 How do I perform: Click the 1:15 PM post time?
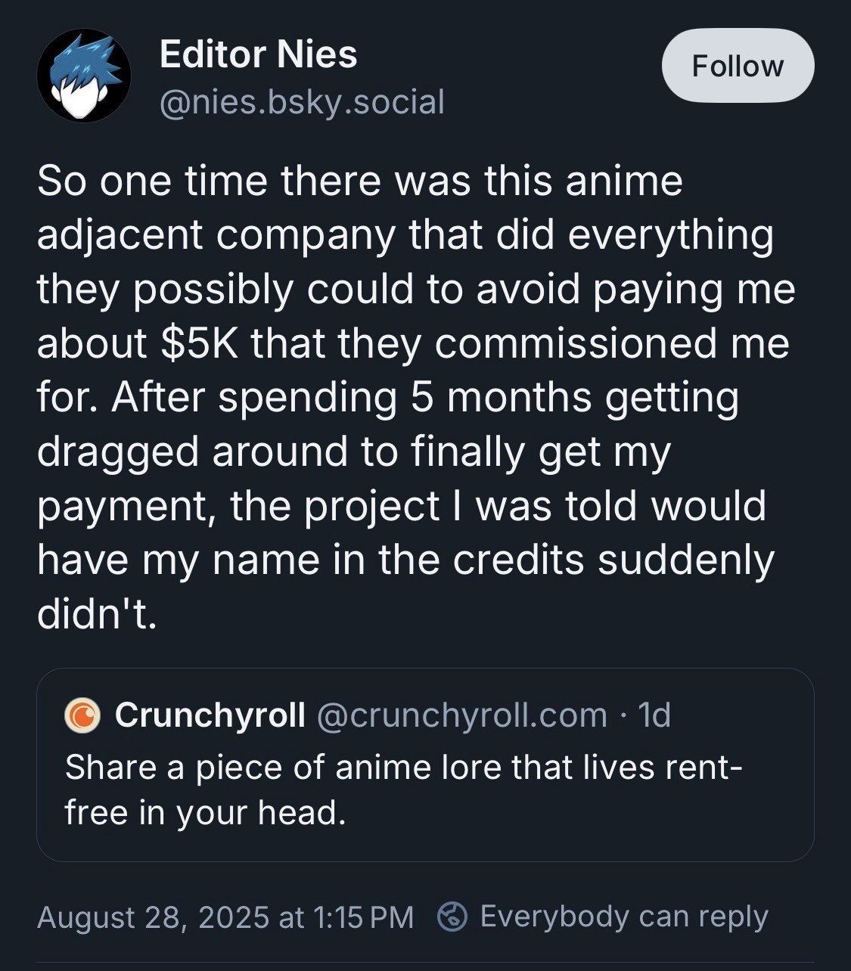click(363, 917)
